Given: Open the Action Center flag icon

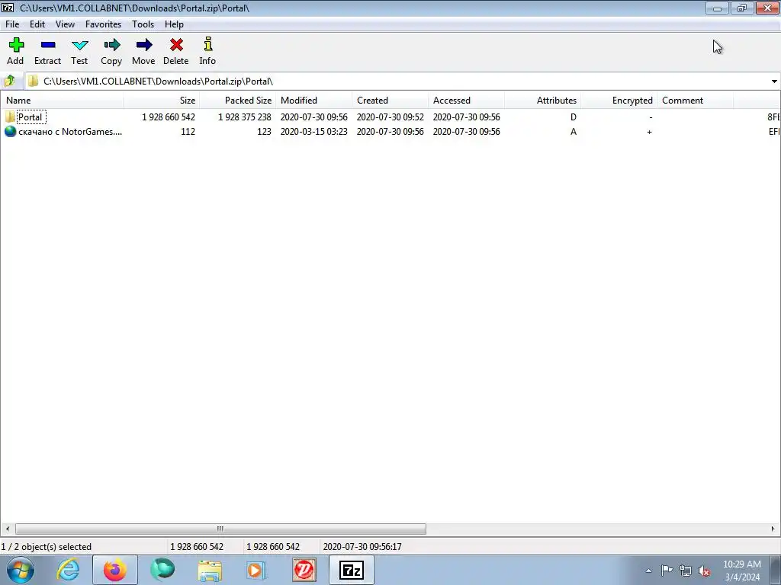Looking at the screenshot, I should point(667,571).
